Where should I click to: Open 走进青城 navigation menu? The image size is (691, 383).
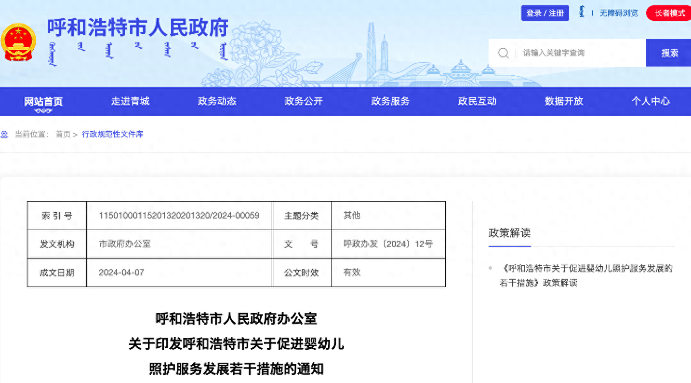pyautogui.click(x=130, y=101)
